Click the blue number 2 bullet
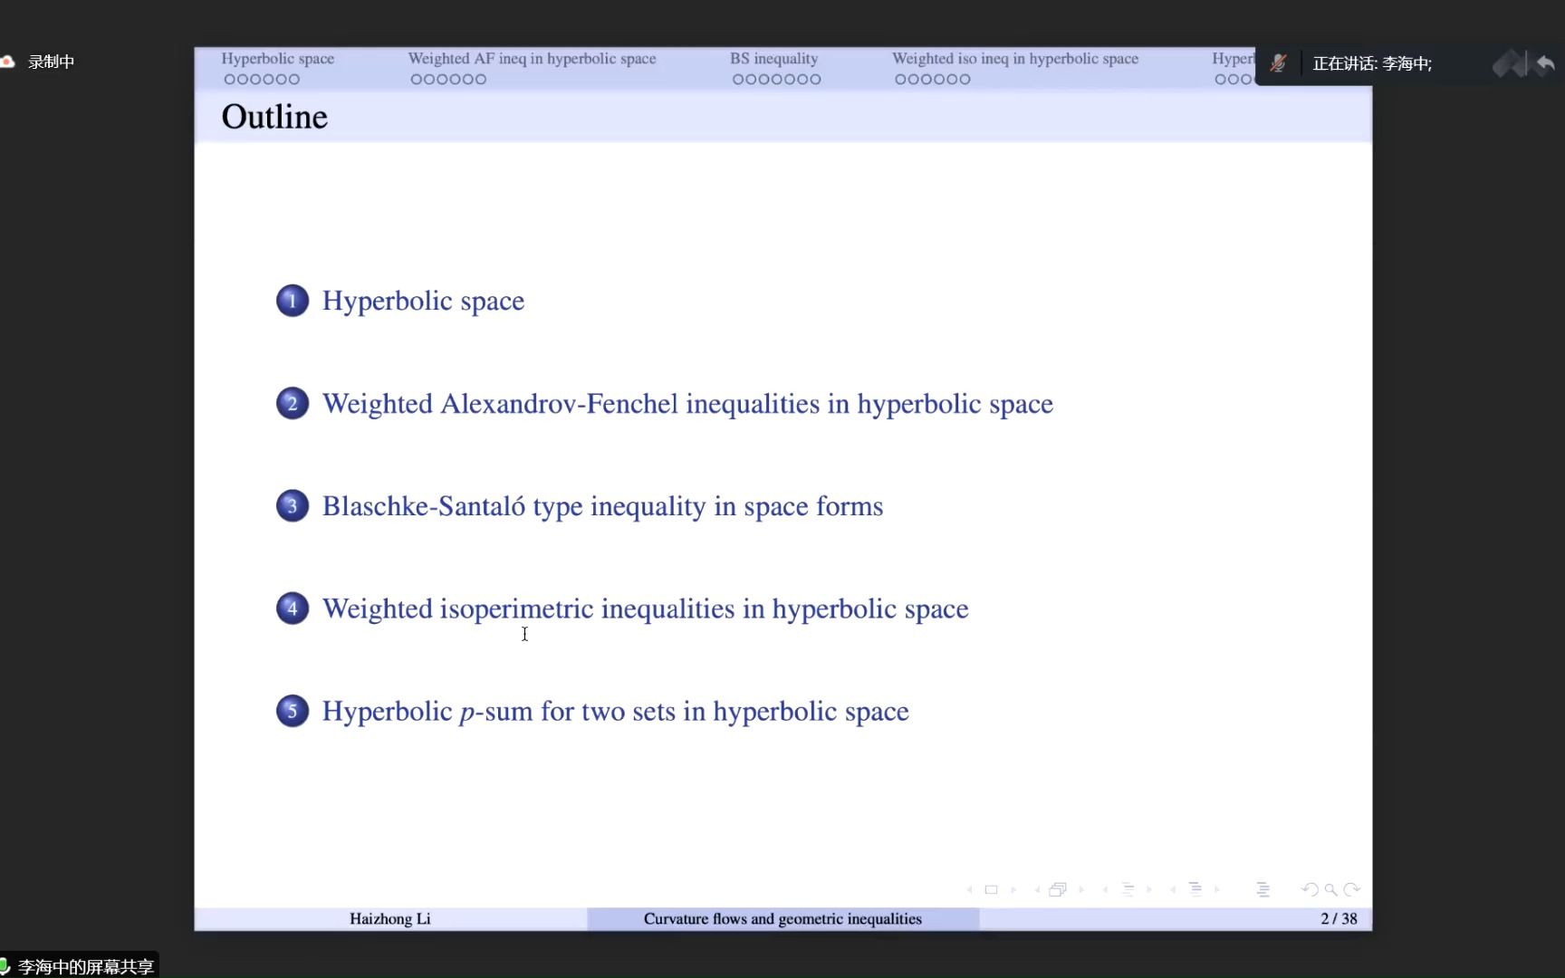1565x978 pixels. (x=293, y=403)
